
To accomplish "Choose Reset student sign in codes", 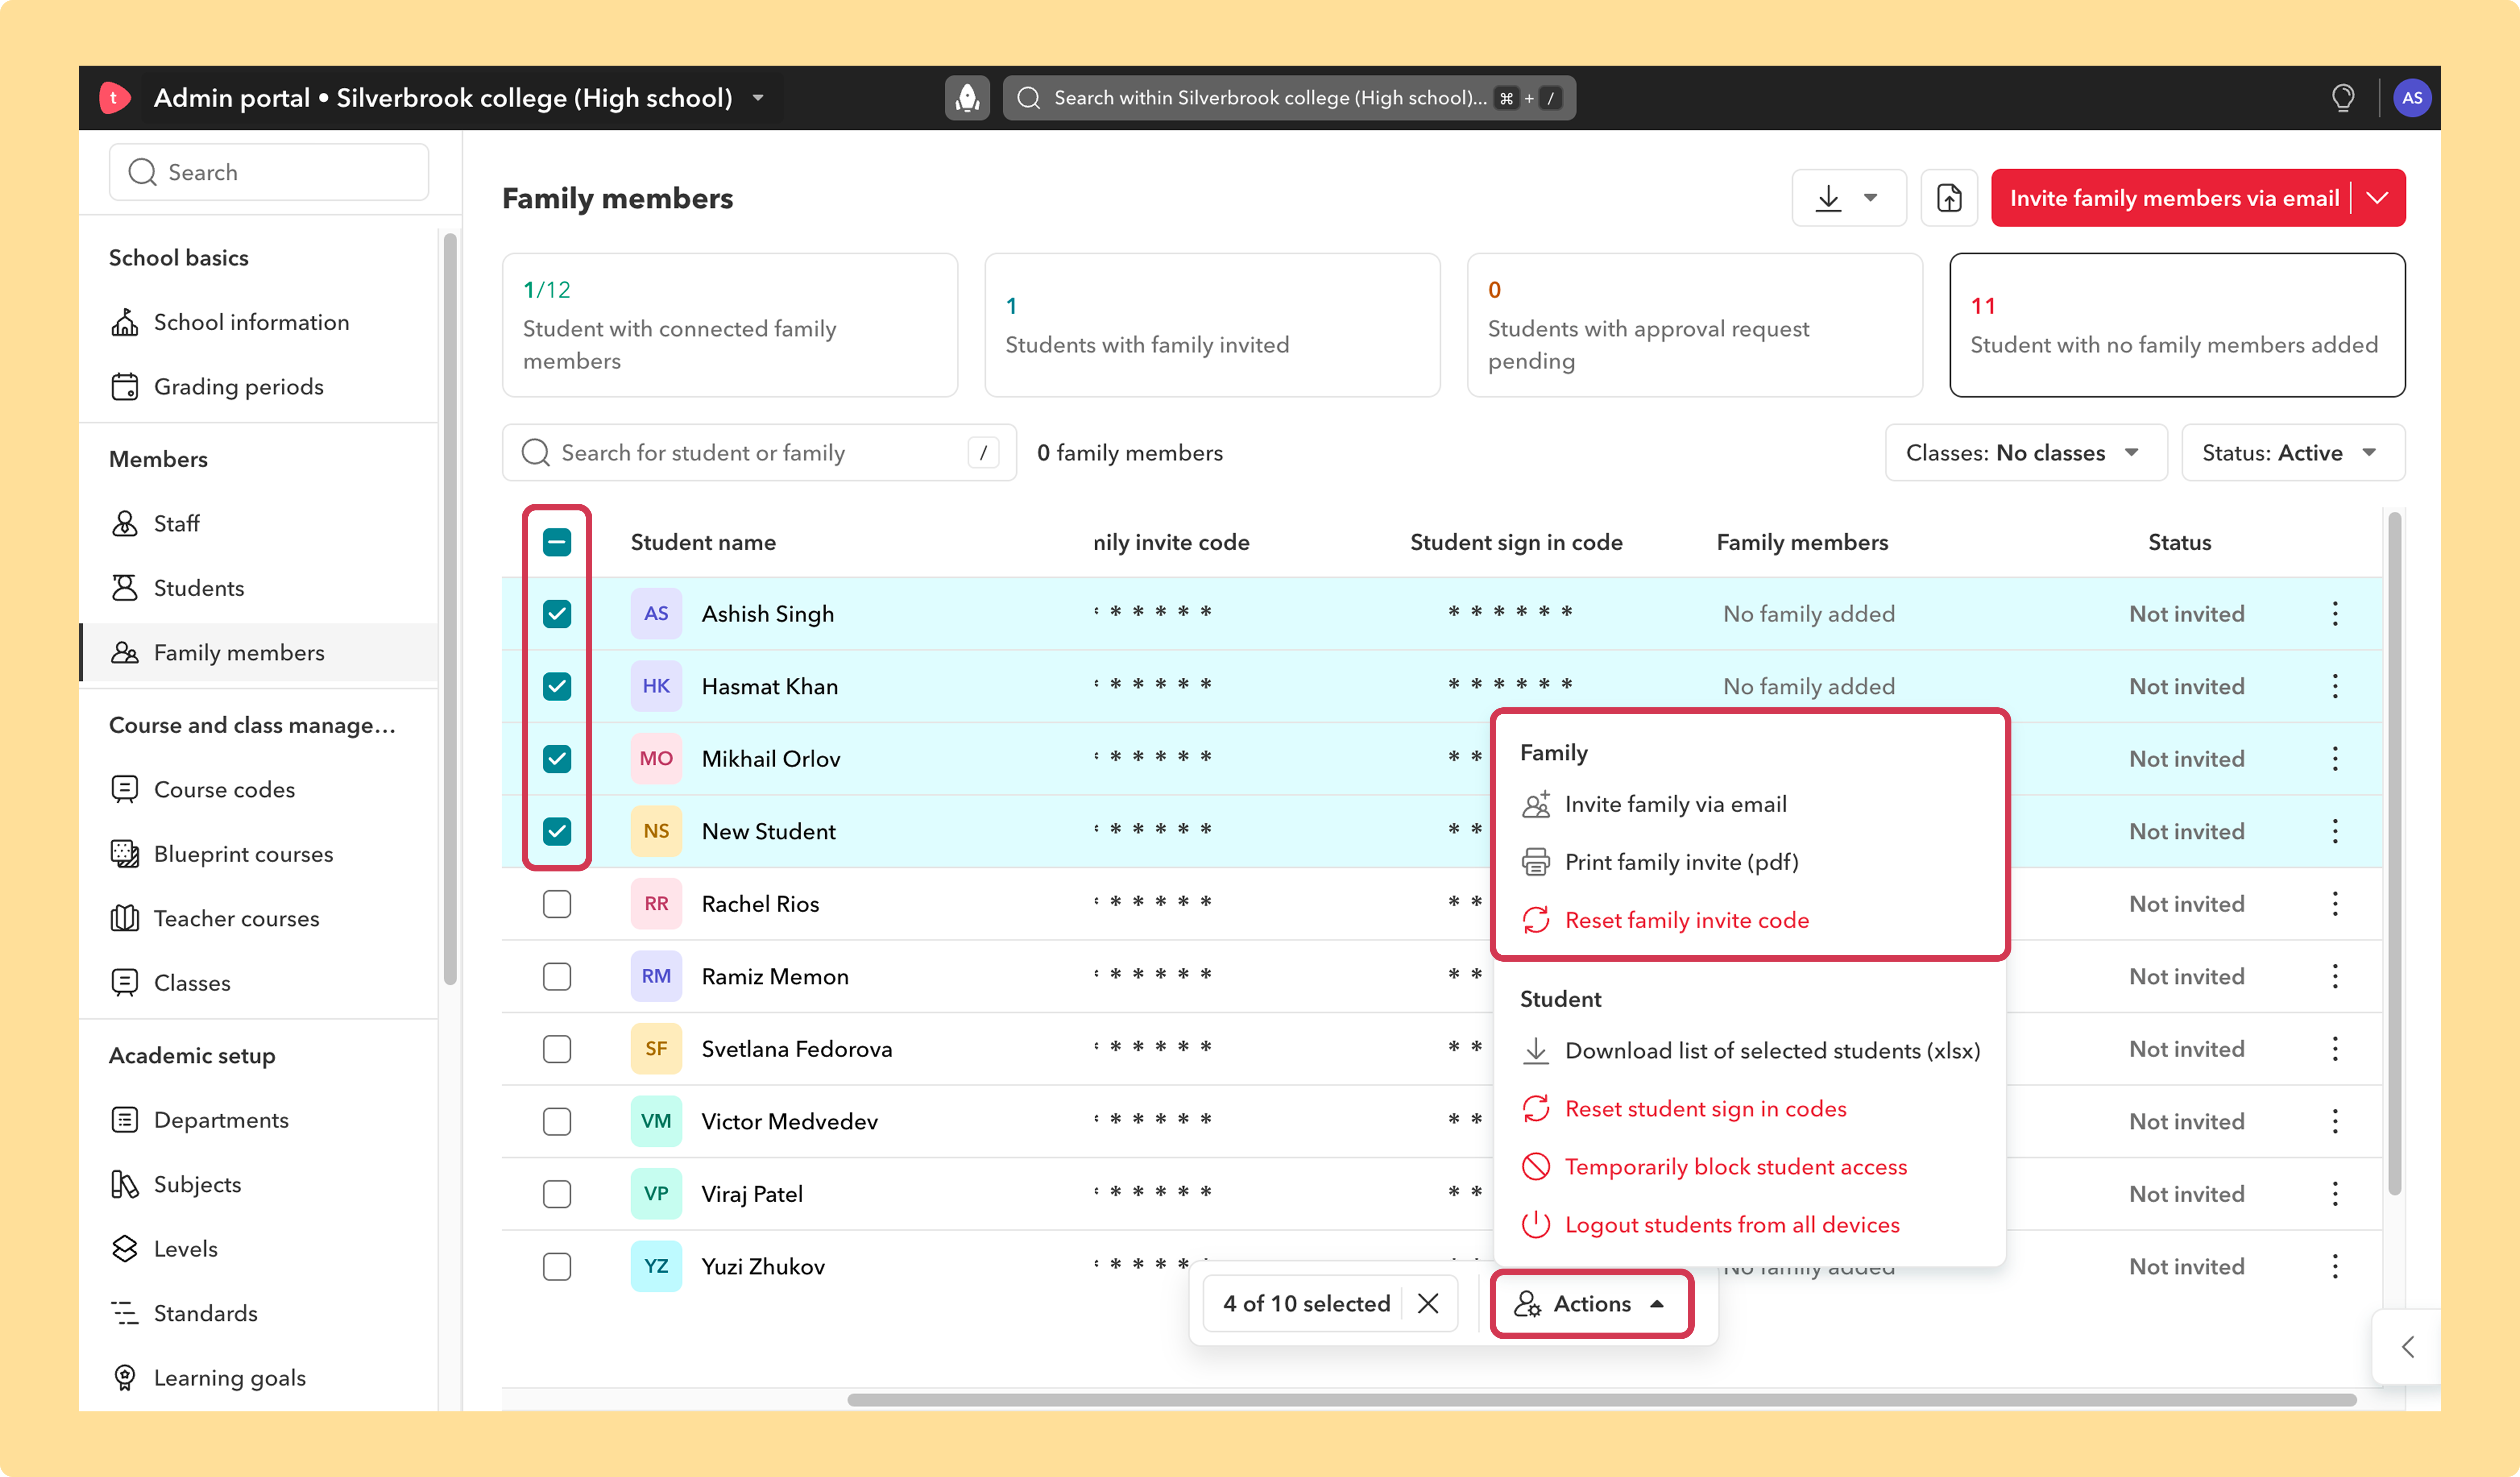I will tap(1684, 1109).
